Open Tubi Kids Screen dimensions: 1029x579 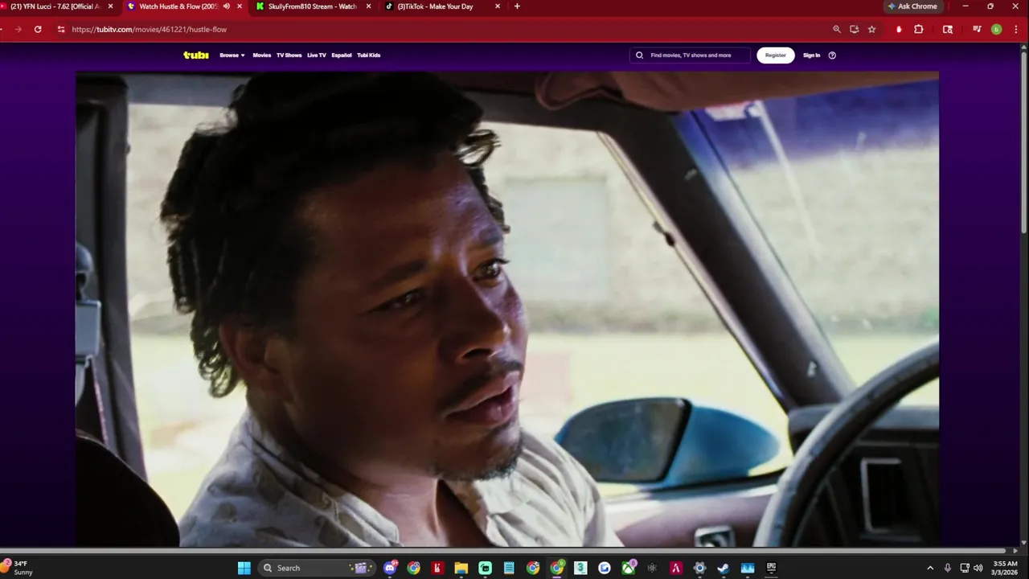point(369,55)
